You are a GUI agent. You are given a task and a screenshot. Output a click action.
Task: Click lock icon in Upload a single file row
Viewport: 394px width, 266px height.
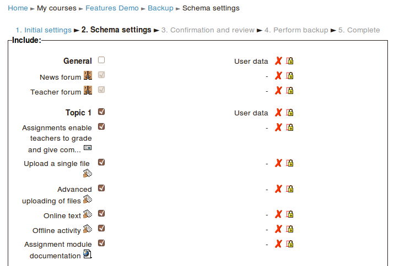pyautogui.click(x=290, y=163)
